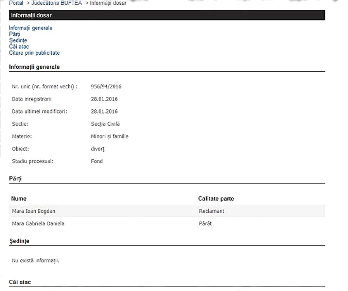Click the Informații dosar breadcrumb text
The image size is (348, 291).
click(108, 3)
